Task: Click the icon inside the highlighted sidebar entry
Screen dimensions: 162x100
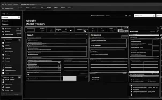Action: pos(19,17)
